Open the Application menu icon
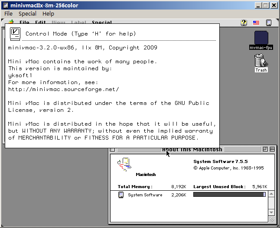The image size is (280, 228). 269,23
